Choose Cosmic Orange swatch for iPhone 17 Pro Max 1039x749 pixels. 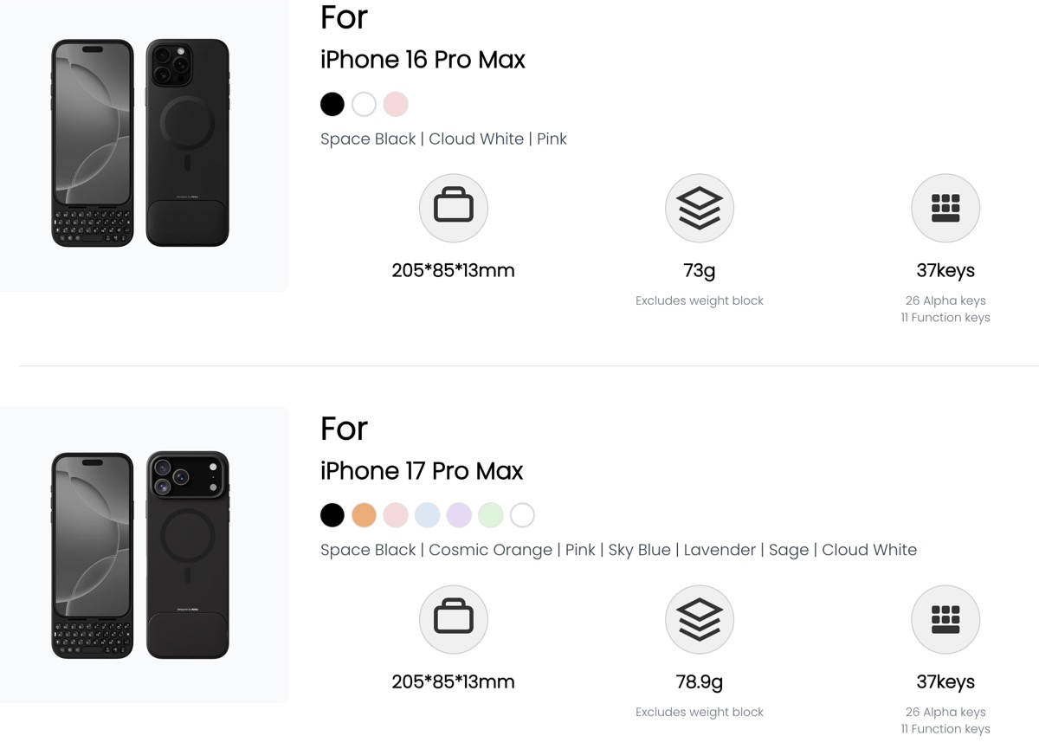tap(365, 516)
